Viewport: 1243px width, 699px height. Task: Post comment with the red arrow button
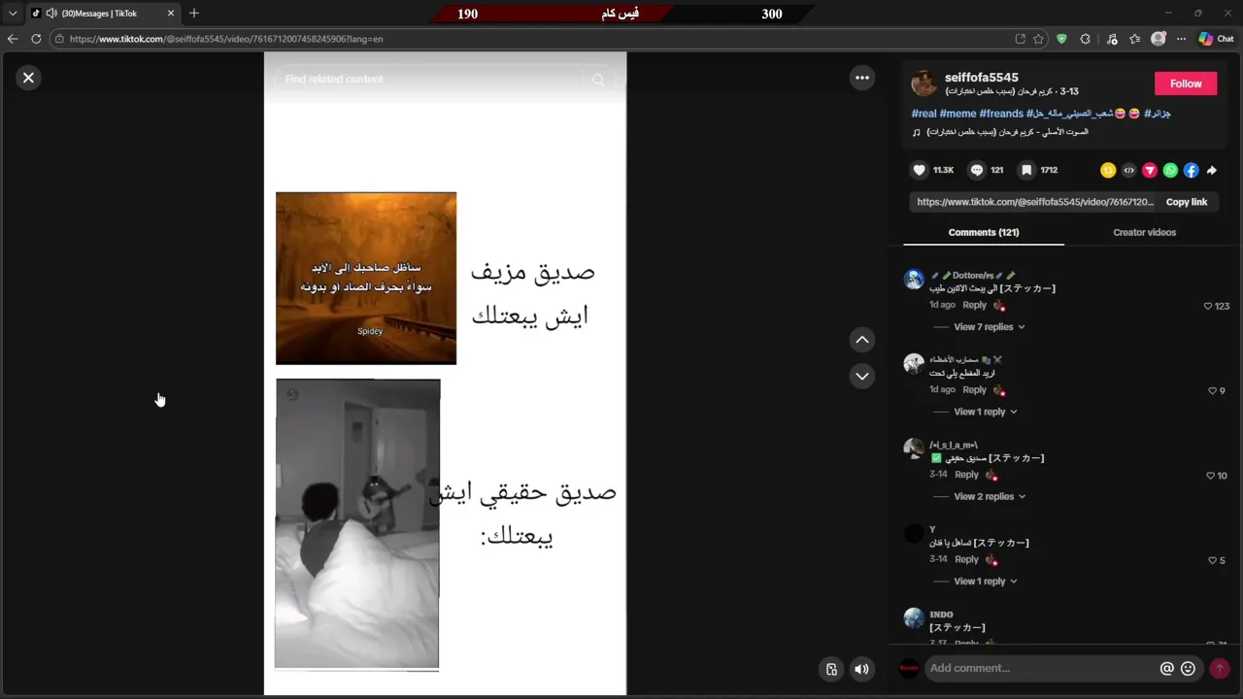point(1220,668)
